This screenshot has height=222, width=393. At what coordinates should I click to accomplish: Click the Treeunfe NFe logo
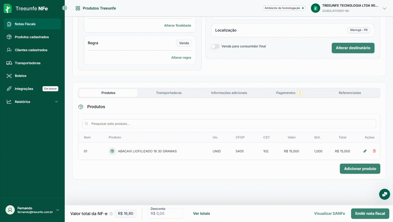pos(26,9)
